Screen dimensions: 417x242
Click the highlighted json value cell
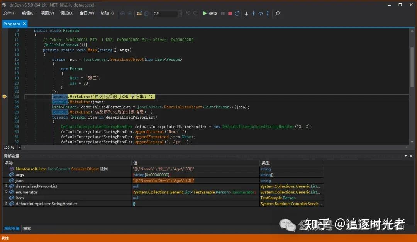click(163, 181)
